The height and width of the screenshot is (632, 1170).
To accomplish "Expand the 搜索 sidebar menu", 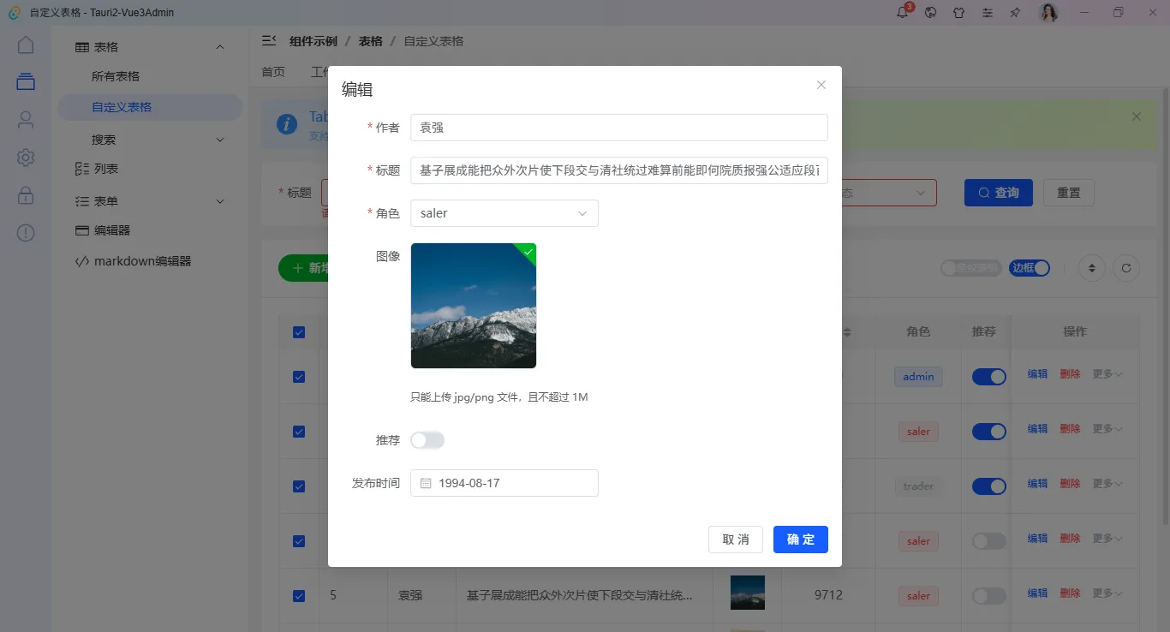I will 150,139.
